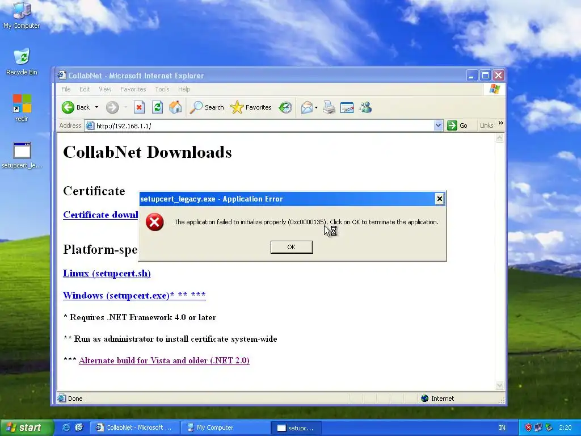
Task: Open the History toolbar icon
Action: (x=285, y=107)
